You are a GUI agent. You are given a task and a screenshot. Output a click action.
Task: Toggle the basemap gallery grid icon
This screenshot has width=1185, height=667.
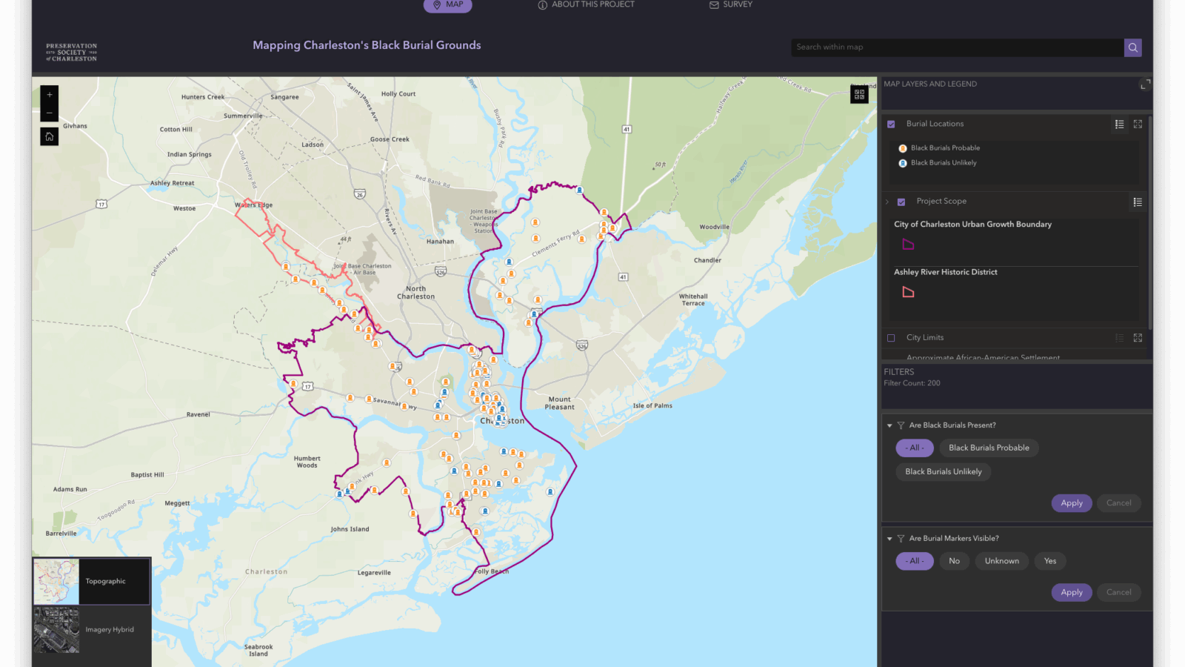click(x=859, y=95)
